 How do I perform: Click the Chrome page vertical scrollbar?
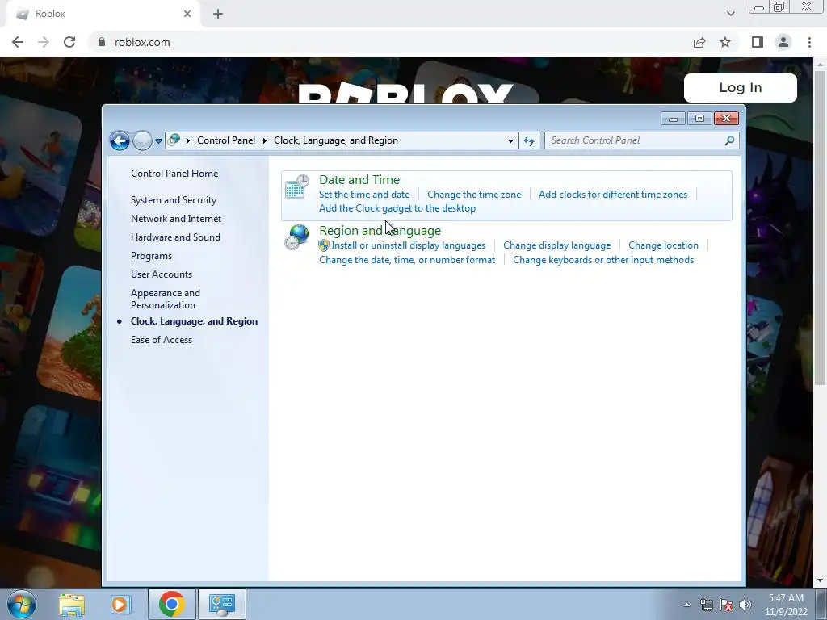pyautogui.click(x=821, y=227)
